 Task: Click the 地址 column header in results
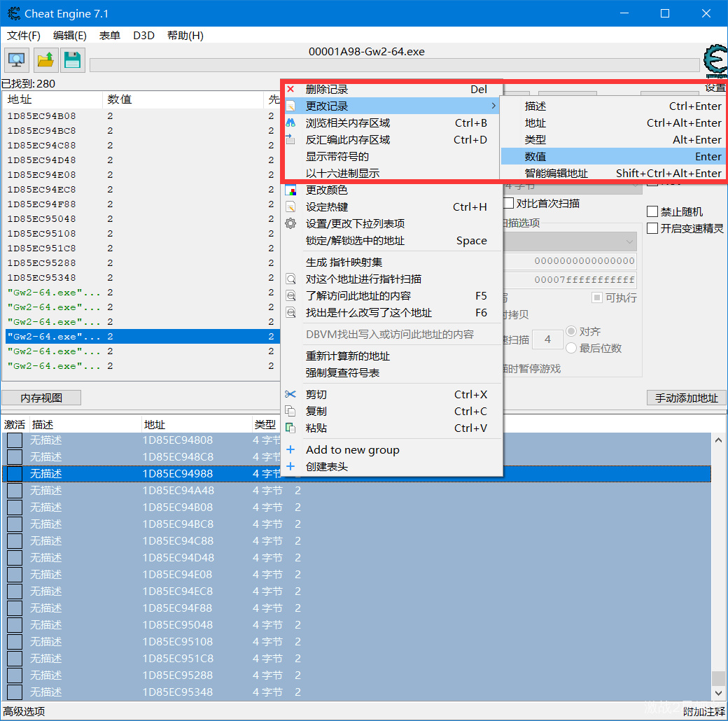point(52,99)
